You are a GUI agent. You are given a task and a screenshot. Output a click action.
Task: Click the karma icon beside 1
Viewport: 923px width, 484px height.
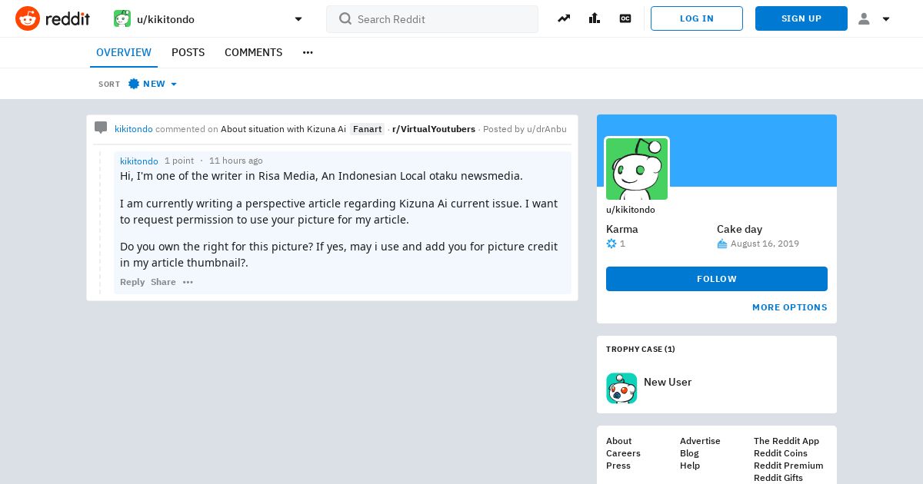[611, 244]
